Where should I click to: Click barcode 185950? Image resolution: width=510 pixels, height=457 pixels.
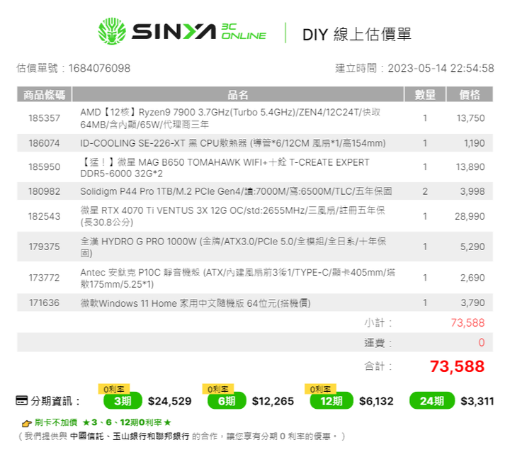[44, 167]
